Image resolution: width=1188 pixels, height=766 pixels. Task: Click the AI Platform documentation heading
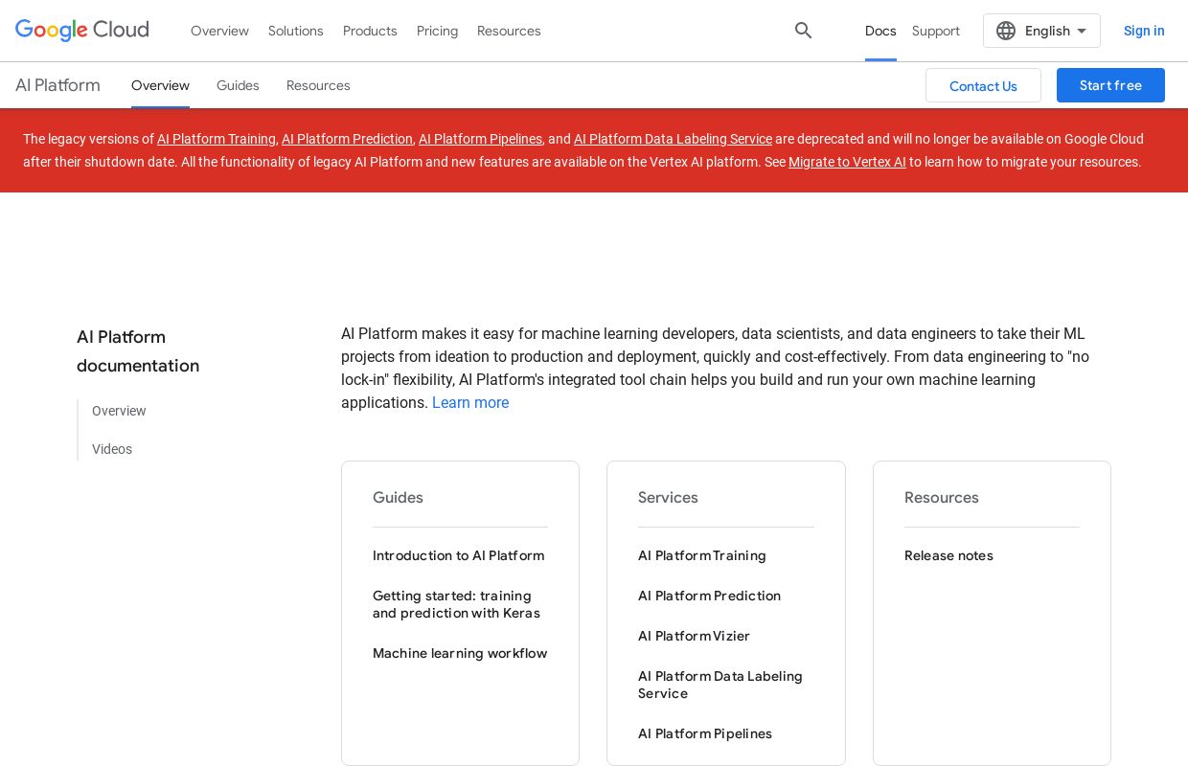(138, 351)
